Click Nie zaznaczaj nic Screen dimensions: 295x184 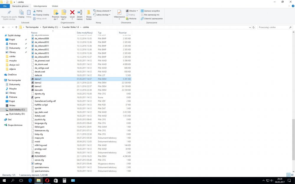150,15
